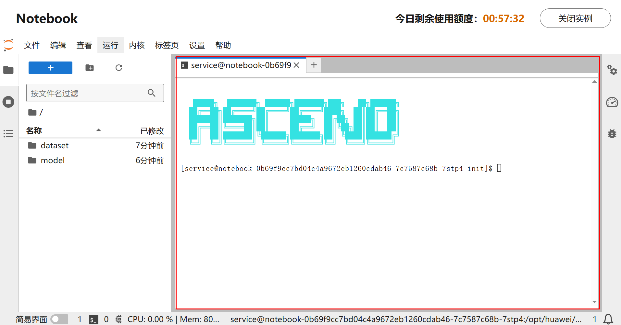Viewport: 621px width, 325px height.
Task: Refresh the file list
Action: pyautogui.click(x=119, y=68)
